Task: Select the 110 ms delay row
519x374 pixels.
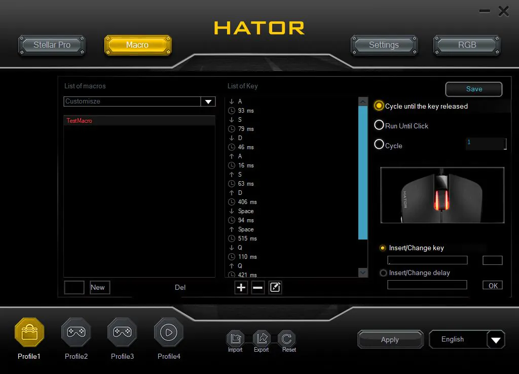Action: [x=292, y=257]
